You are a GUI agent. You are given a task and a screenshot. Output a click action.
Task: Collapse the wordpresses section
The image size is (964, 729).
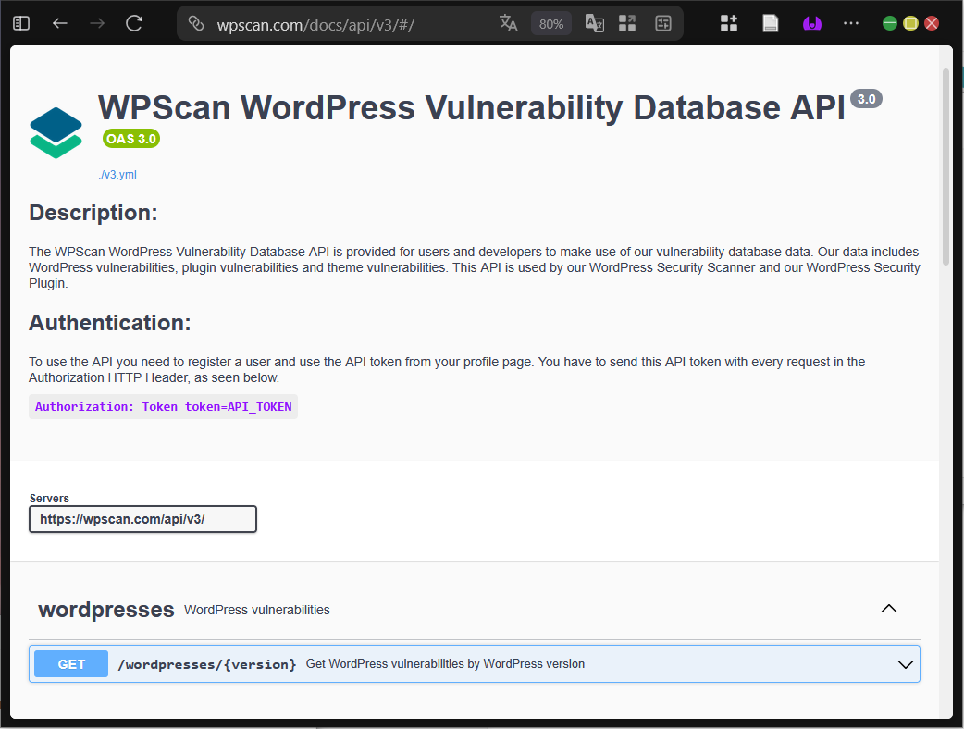[889, 609]
